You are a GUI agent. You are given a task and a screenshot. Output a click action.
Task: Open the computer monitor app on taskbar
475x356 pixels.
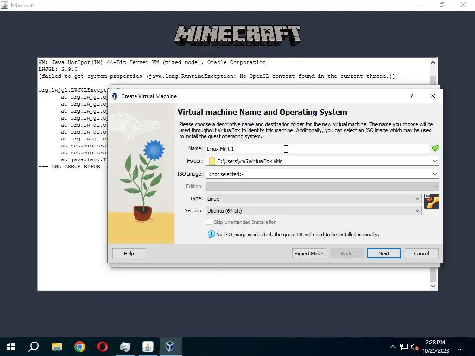[x=125, y=347]
